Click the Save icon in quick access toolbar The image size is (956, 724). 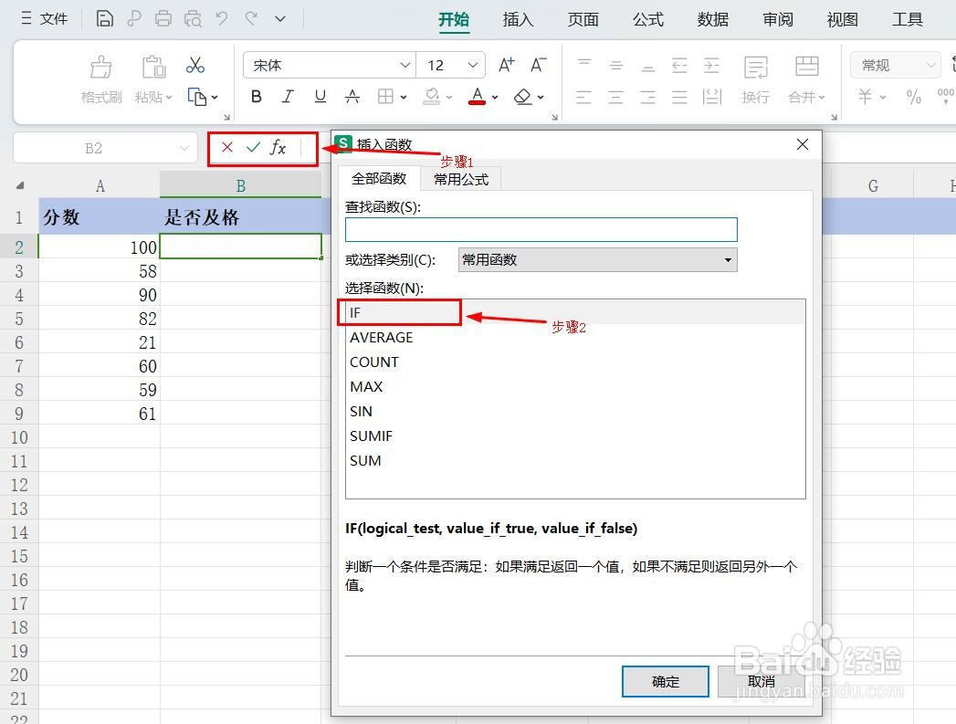tap(103, 18)
